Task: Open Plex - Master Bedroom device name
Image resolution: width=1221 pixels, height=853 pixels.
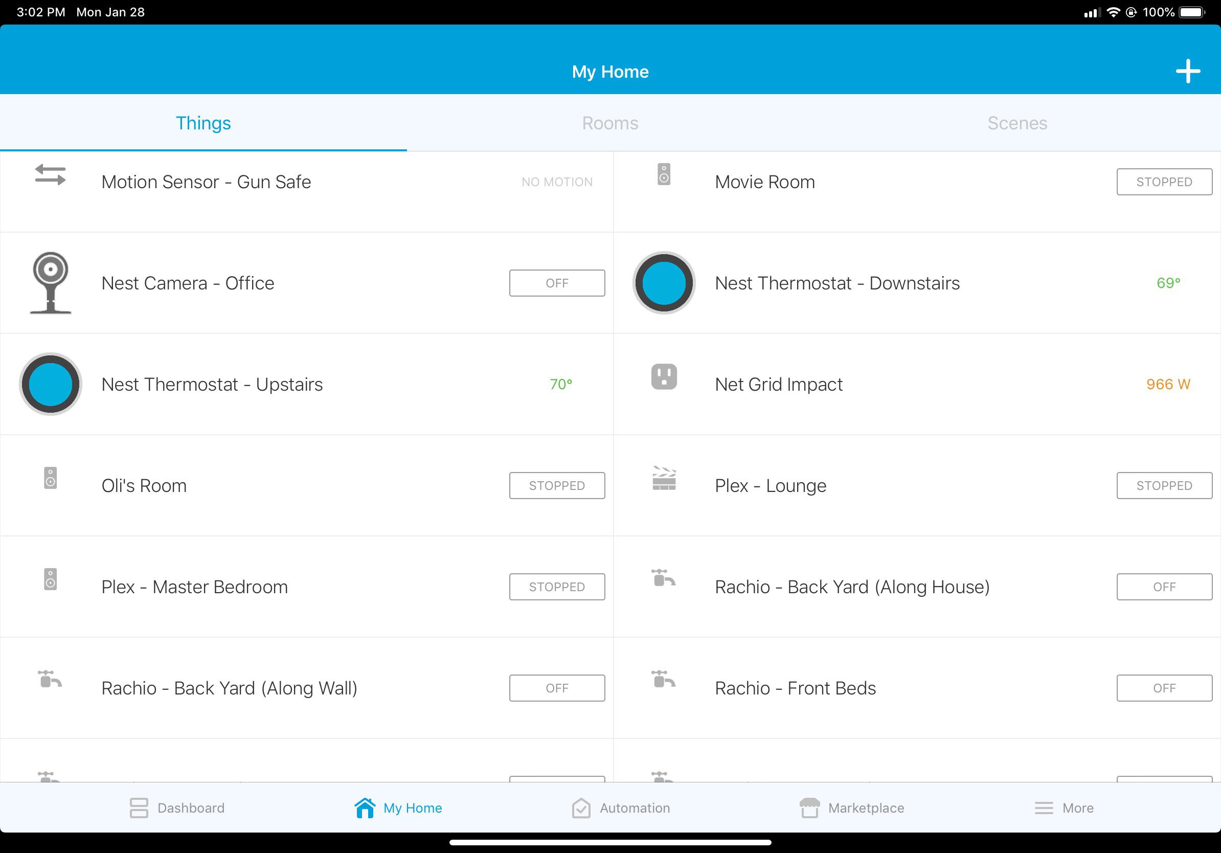Action: coord(195,587)
